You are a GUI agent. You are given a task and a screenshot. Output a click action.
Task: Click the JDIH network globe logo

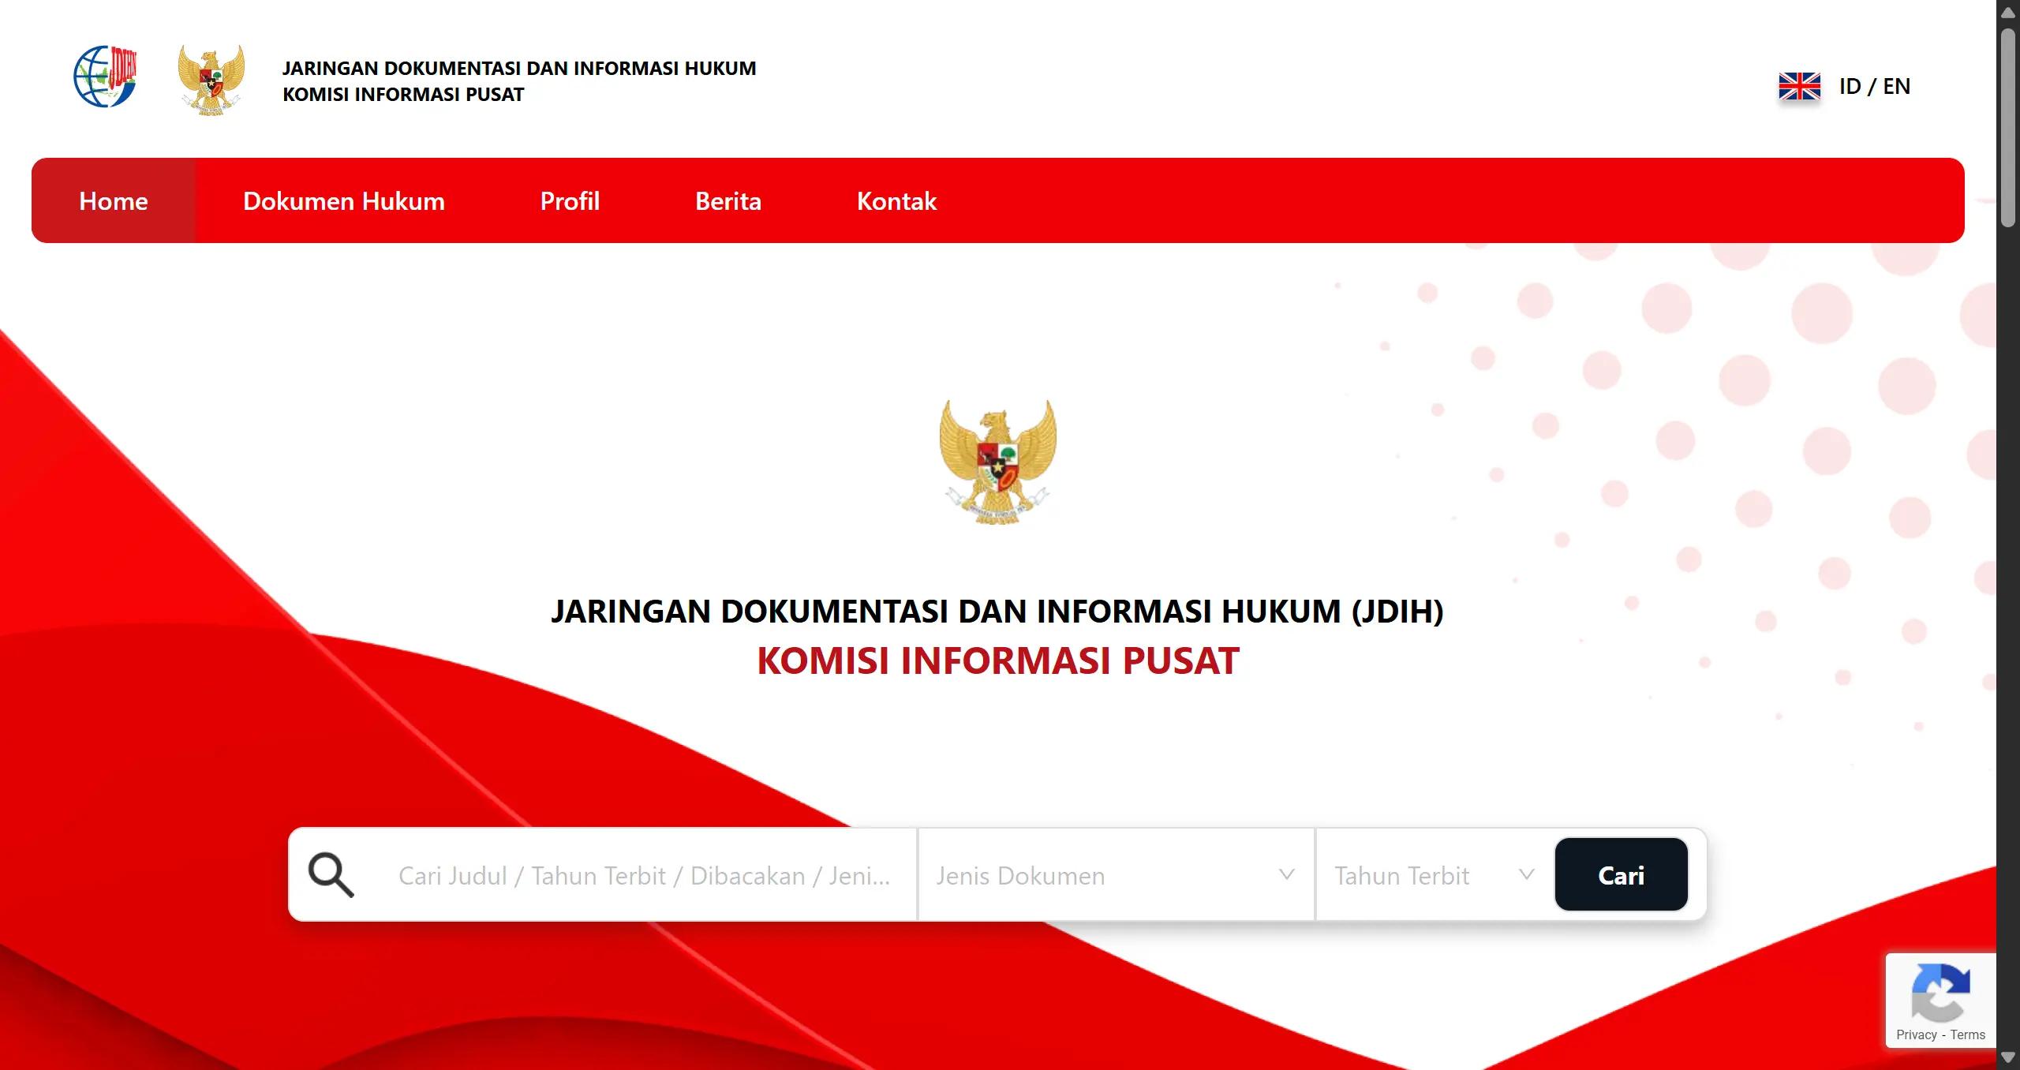pyautogui.click(x=104, y=77)
